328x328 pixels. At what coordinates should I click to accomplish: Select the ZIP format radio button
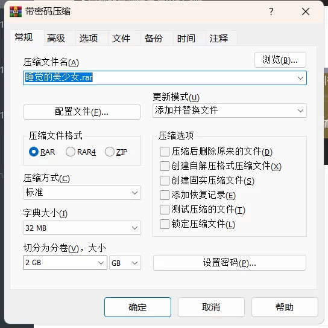pos(110,152)
